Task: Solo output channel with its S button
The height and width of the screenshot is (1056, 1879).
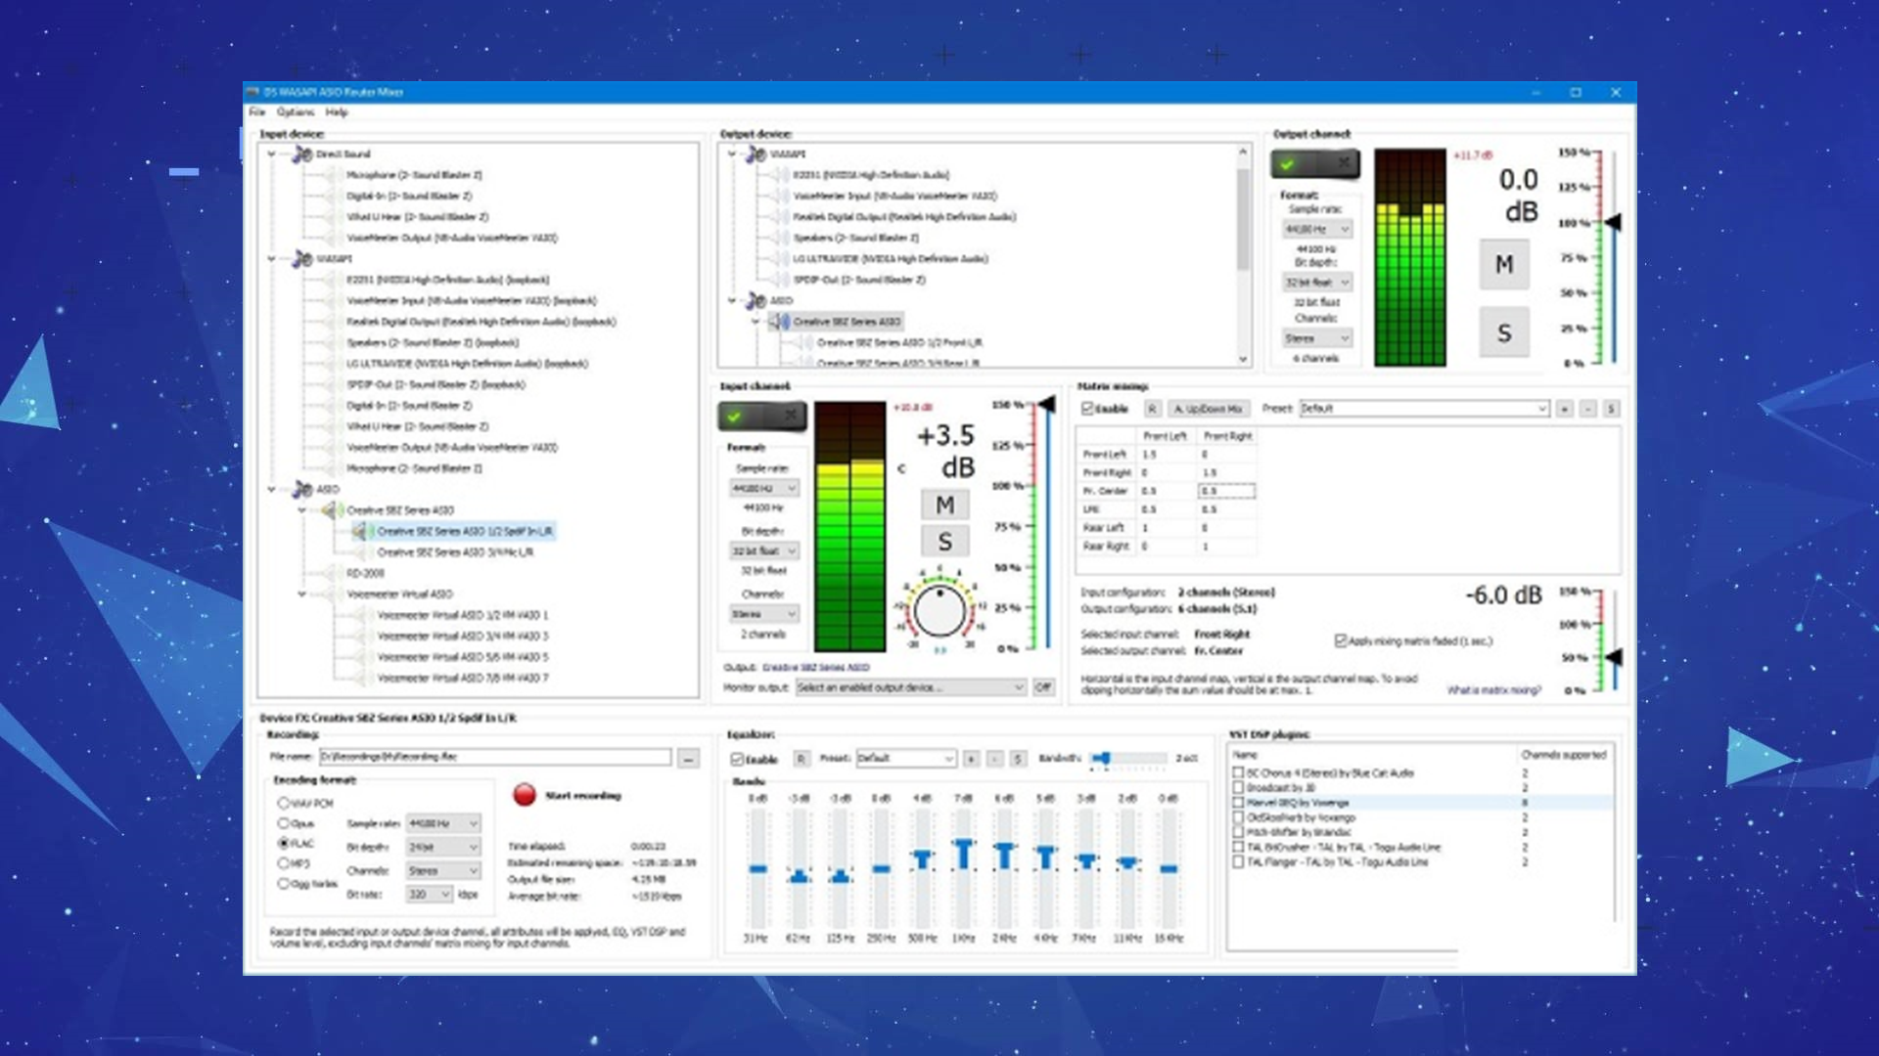Action: tap(1504, 333)
